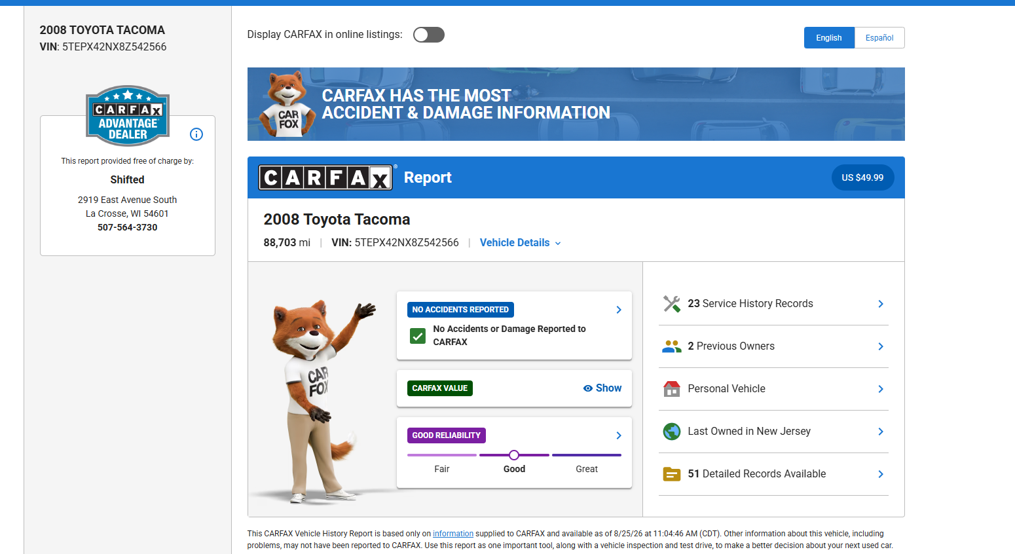
Task: Click the GOOD RELIABILITY badge
Action: (447, 435)
